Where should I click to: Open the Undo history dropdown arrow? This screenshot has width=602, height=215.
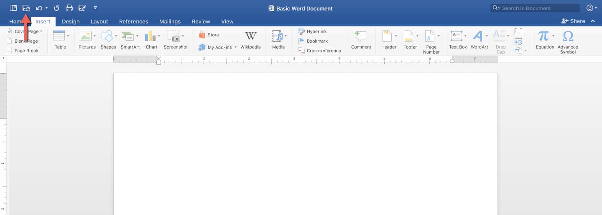point(47,8)
